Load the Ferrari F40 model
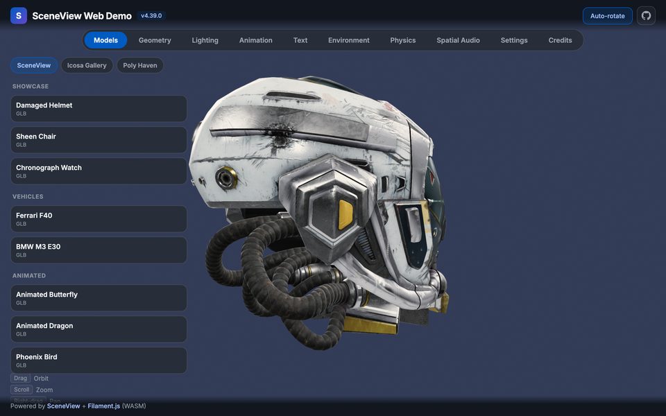The image size is (666, 416). pos(99,219)
